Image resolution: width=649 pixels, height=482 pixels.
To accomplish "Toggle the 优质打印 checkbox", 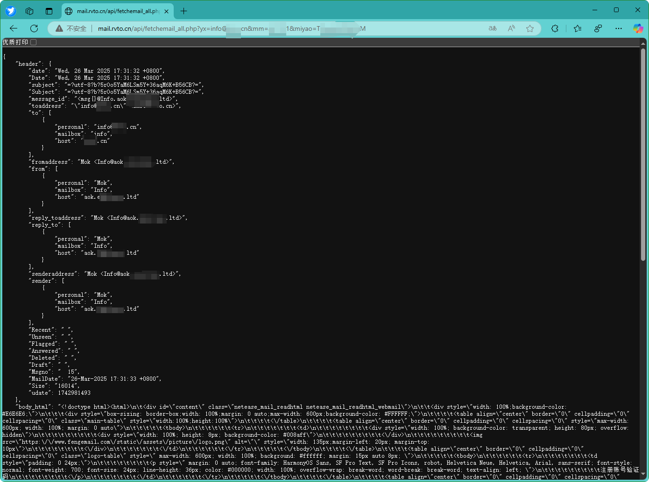I will click(x=34, y=42).
